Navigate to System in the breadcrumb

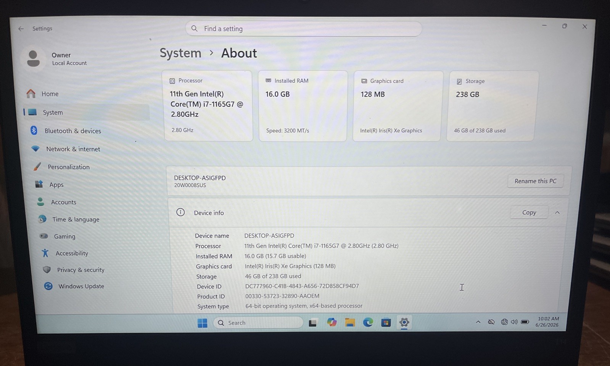180,53
